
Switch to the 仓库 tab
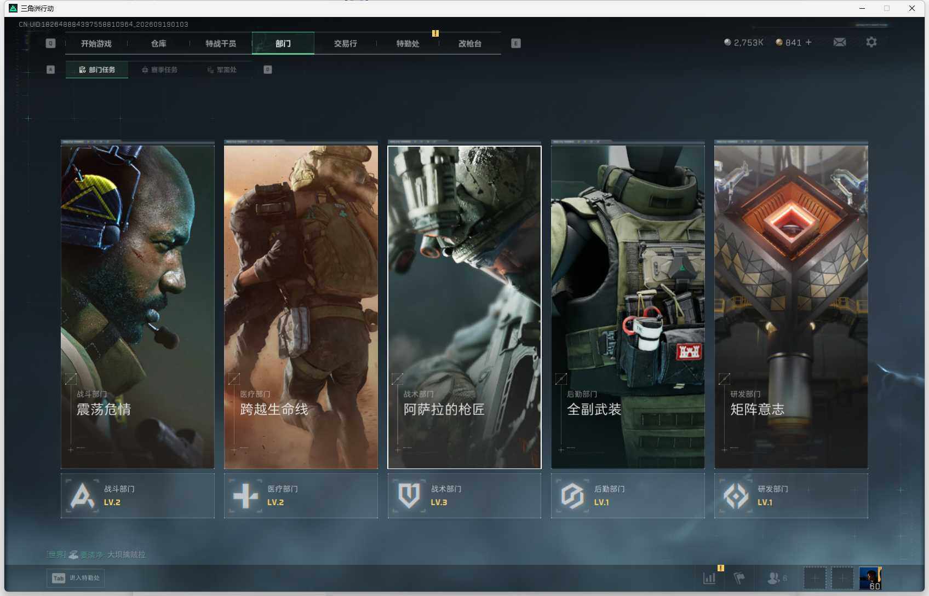[x=158, y=43]
